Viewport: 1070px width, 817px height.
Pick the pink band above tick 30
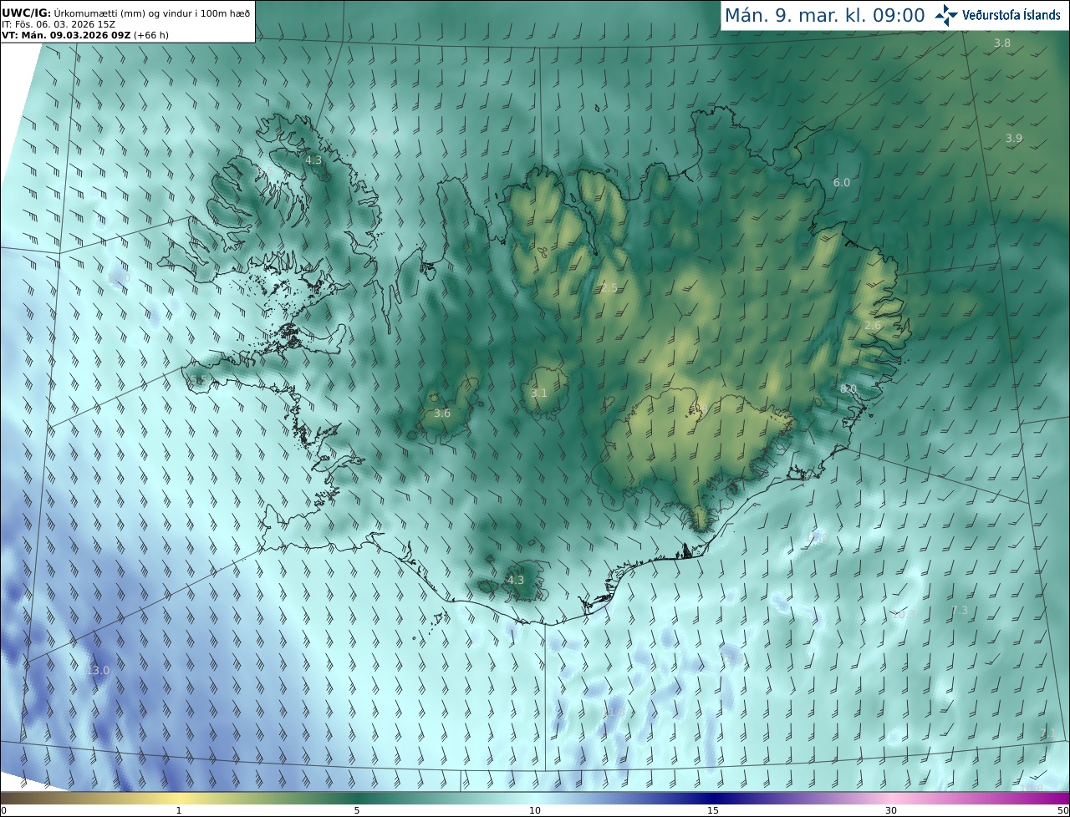pyautogui.click(x=891, y=798)
